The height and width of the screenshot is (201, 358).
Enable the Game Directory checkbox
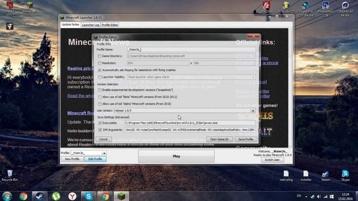[100, 56]
